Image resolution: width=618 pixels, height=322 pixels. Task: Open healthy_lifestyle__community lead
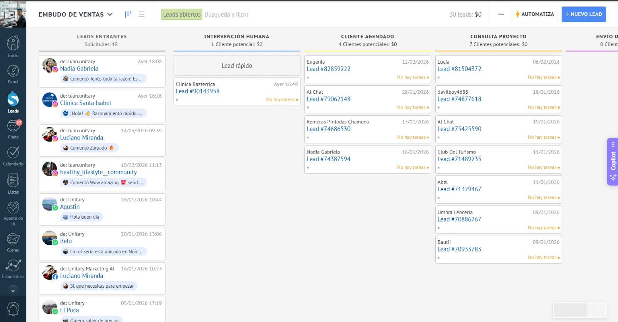98,172
